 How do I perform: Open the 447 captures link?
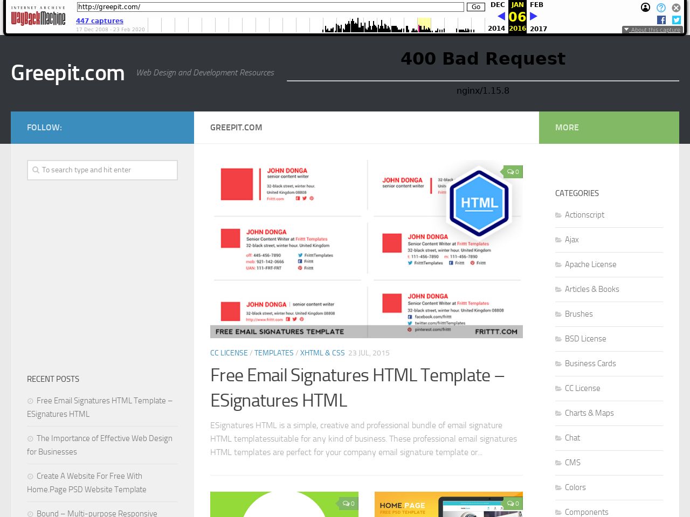(x=100, y=21)
